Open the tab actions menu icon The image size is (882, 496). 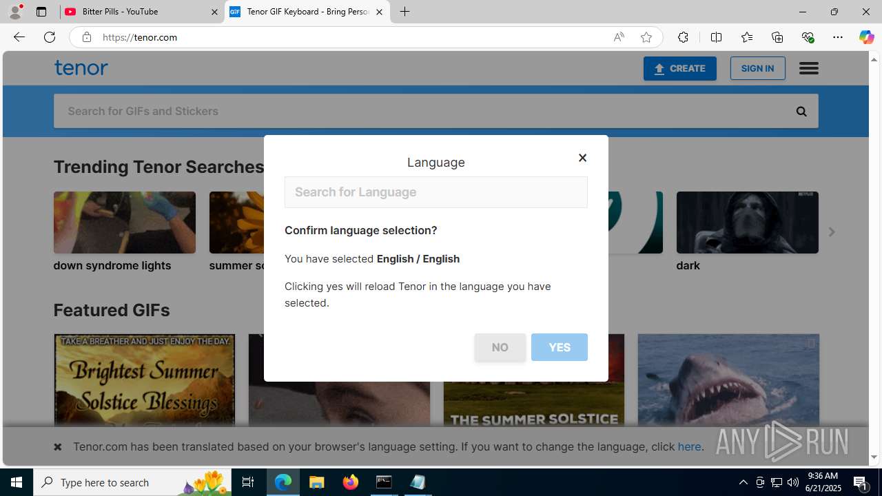click(41, 12)
